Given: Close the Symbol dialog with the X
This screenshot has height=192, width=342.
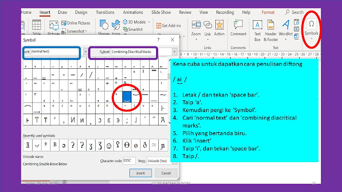Looking at the screenshot, I should click(x=173, y=39).
